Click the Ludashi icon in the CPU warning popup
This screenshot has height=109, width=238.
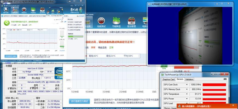click(180, 106)
